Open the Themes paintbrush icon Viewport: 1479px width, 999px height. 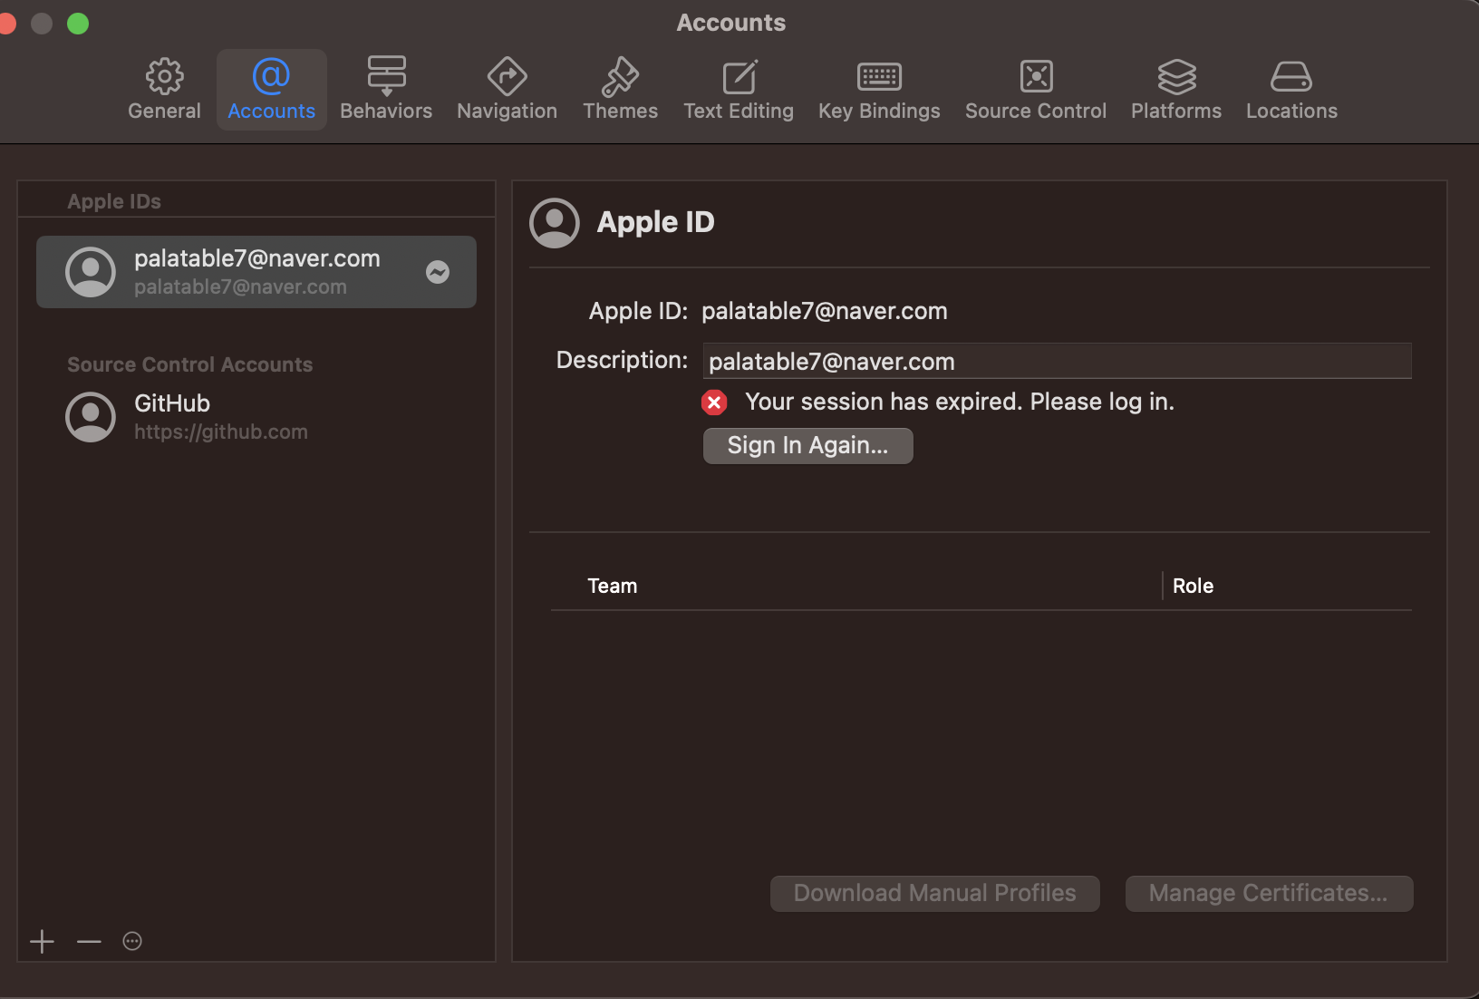click(x=620, y=76)
